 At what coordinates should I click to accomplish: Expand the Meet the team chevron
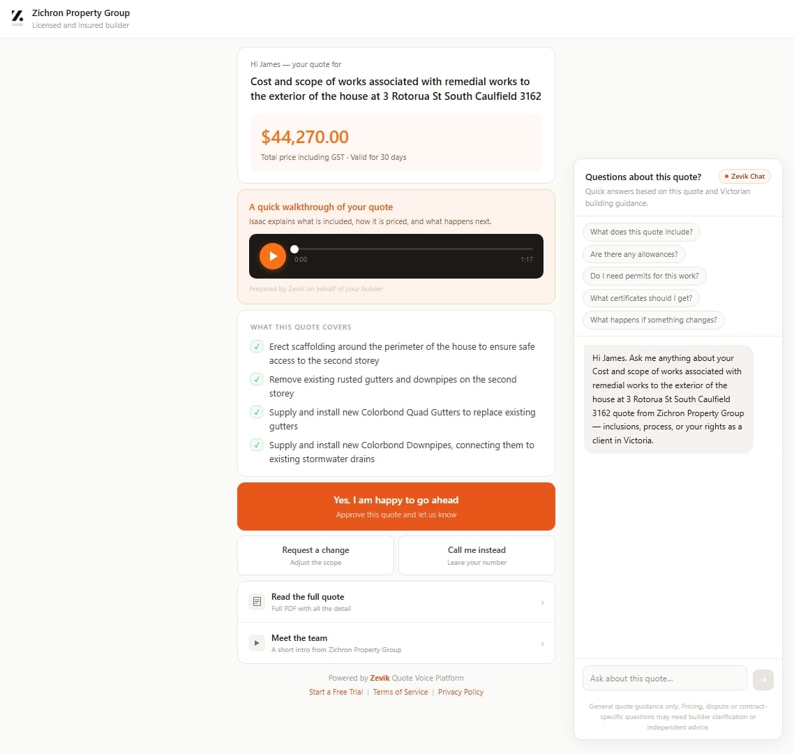(x=543, y=644)
